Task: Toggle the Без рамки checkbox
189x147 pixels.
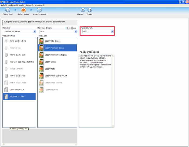Action: coord(66,28)
